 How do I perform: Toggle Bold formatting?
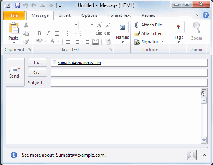click(x=39, y=33)
